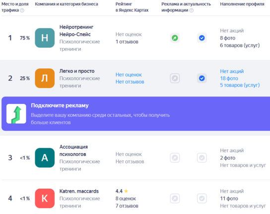This screenshot has width=270, height=214.
Task: Click the inactive verified badge for Ассоциация психологов
Action: tap(202, 158)
